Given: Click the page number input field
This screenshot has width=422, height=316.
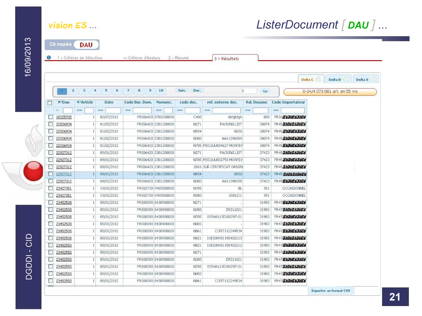Looking at the screenshot, I should tap(249, 91).
